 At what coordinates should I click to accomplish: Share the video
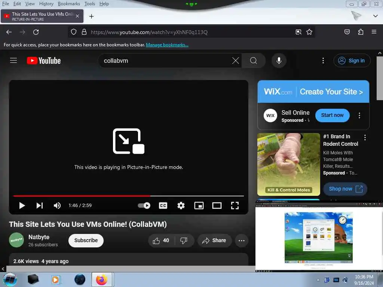coord(214,240)
